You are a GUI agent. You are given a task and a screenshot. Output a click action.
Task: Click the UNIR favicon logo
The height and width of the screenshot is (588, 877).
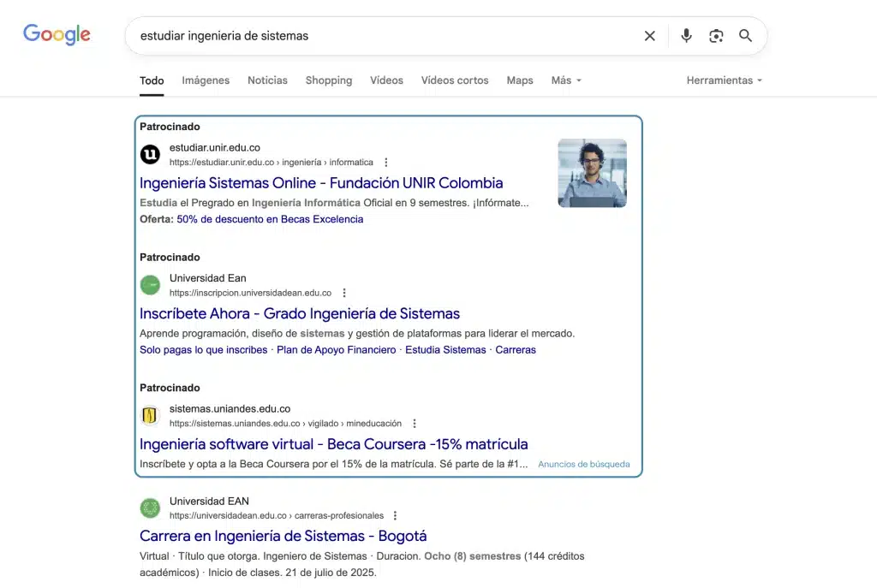(150, 154)
